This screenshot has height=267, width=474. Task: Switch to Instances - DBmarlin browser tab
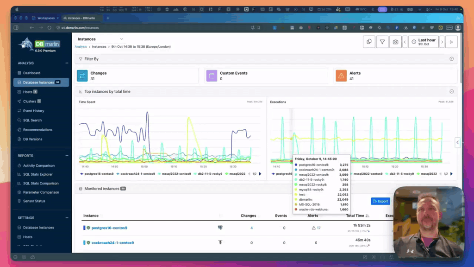[81, 18]
